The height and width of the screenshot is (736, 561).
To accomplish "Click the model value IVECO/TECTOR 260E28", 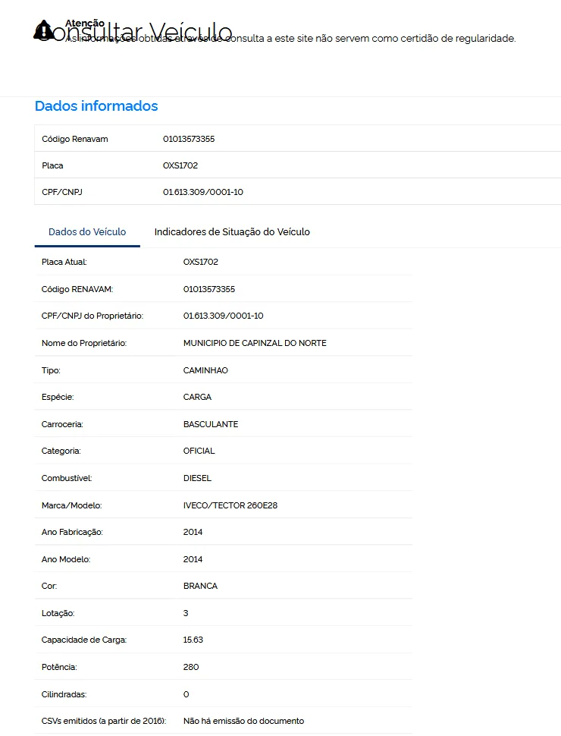I will pyautogui.click(x=230, y=505).
